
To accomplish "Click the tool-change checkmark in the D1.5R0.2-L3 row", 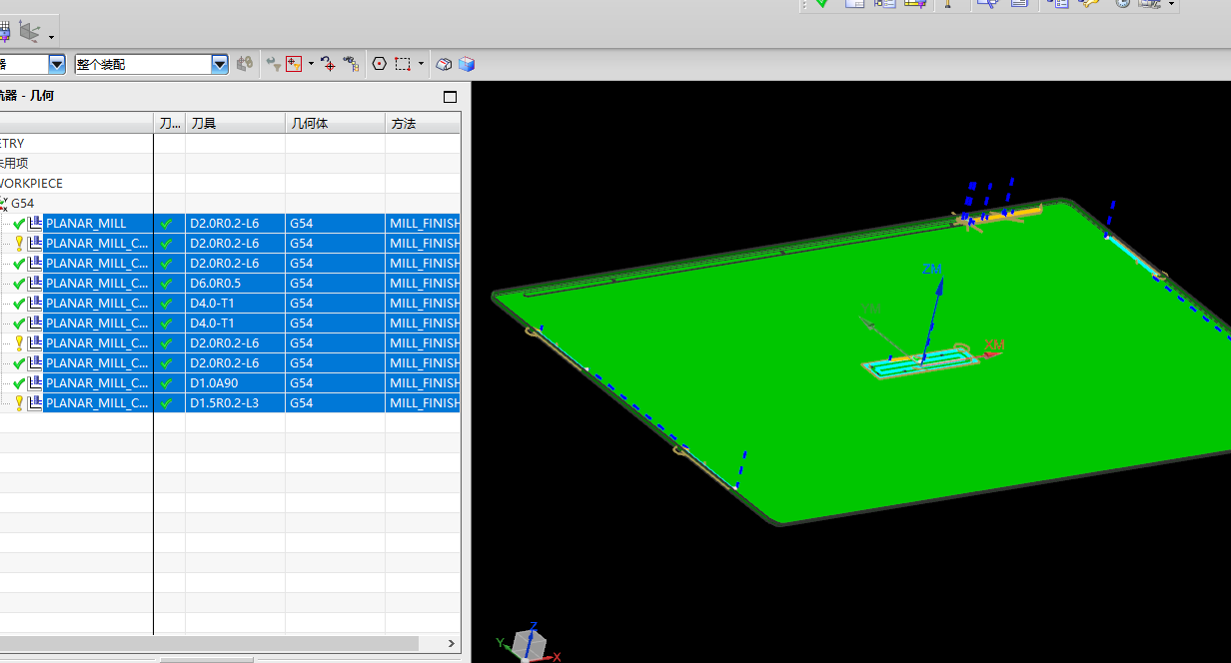I will pos(167,403).
